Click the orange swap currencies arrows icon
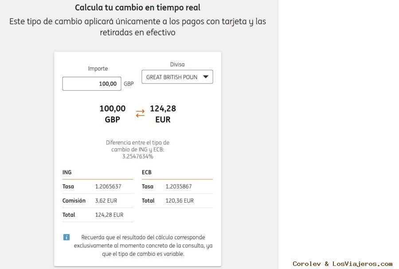The width and height of the screenshot is (399, 269). coord(140,114)
